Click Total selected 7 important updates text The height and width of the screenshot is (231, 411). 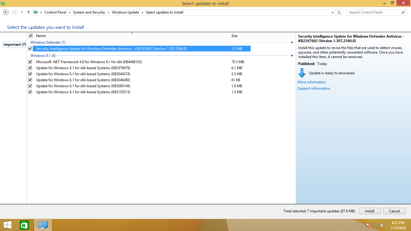(319, 211)
